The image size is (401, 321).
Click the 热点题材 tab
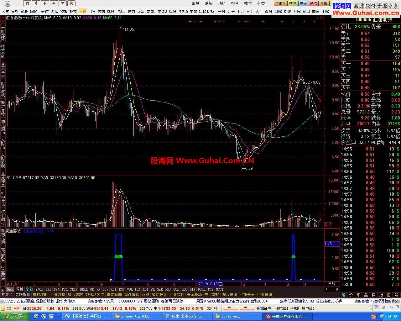point(212,295)
